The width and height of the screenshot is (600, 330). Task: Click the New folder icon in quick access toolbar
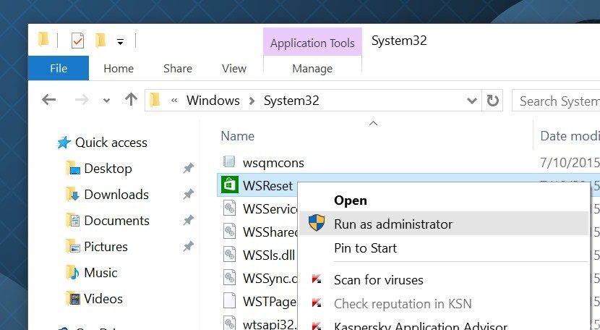(x=100, y=41)
